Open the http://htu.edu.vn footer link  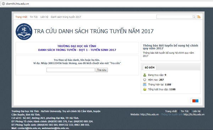coord(149,114)
